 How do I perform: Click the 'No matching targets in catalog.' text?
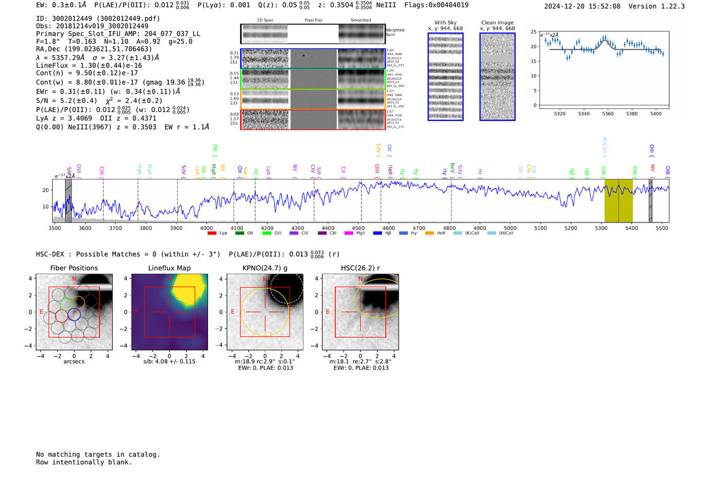click(x=98, y=455)
